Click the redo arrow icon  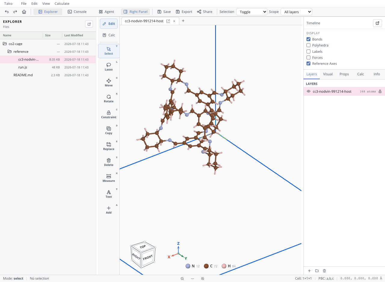click(x=15, y=12)
